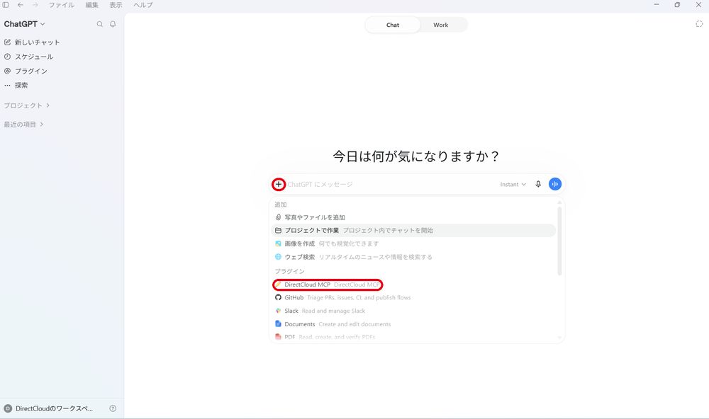This screenshot has height=419, width=709.
Task: Switch to the Work tab
Action: [x=440, y=25]
